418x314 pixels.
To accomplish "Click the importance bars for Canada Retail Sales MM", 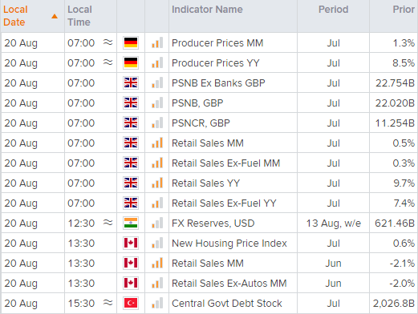I will pos(157,263).
